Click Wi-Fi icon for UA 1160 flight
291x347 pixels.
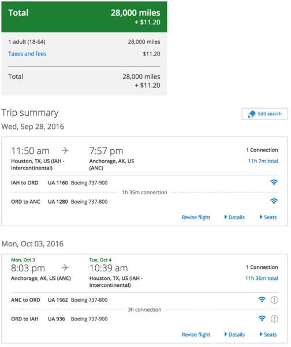tap(274, 182)
